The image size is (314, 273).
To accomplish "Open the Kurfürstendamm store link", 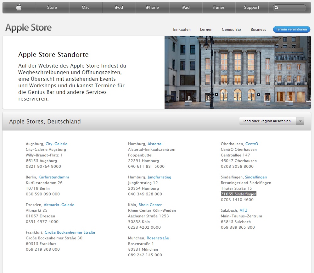I will (54, 177).
